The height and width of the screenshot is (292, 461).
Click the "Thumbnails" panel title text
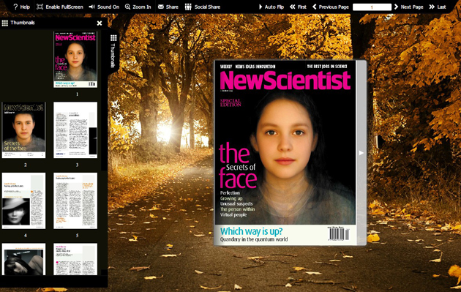pos(23,23)
